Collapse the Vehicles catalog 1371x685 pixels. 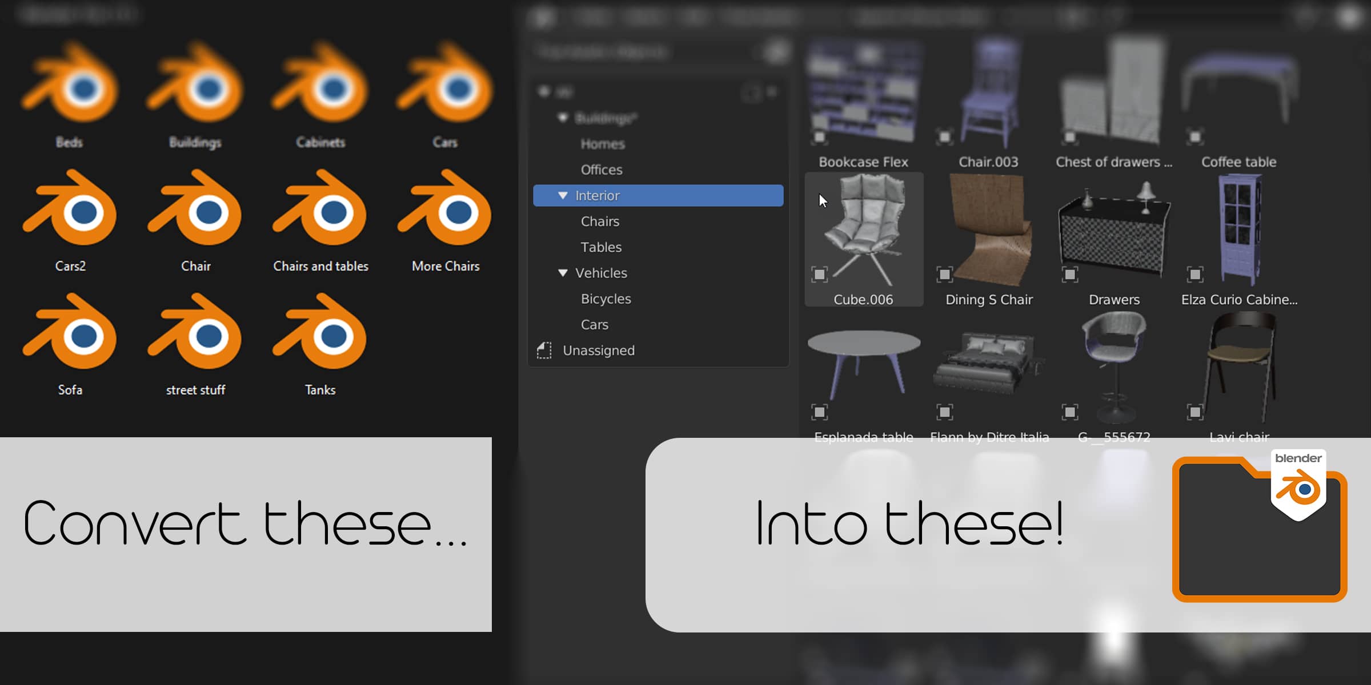[563, 273]
